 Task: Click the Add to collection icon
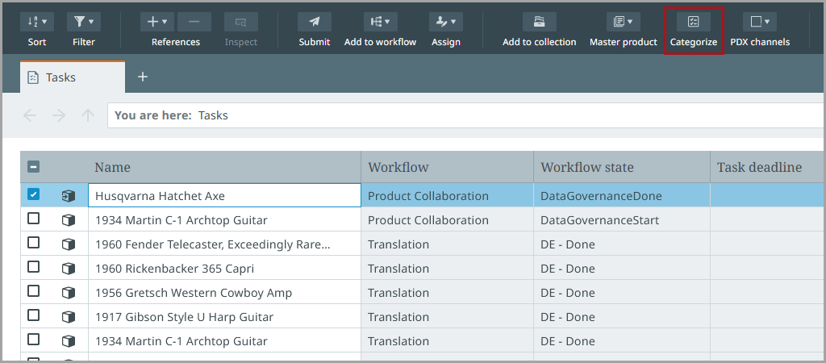(539, 22)
